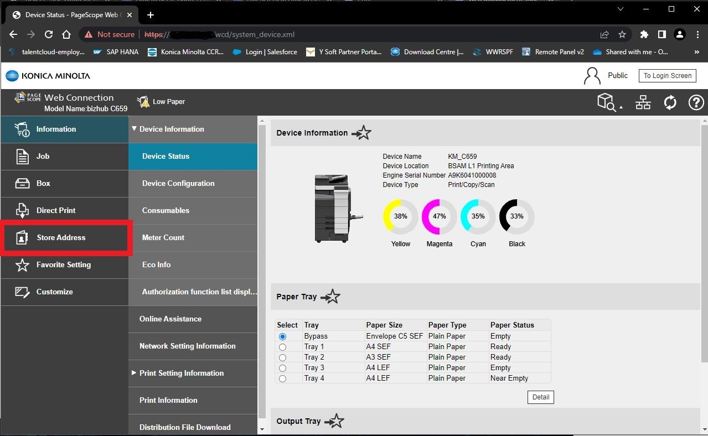The width and height of the screenshot is (708, 436).
Task: Select the Tray 1 radio button
Action: 283,347
